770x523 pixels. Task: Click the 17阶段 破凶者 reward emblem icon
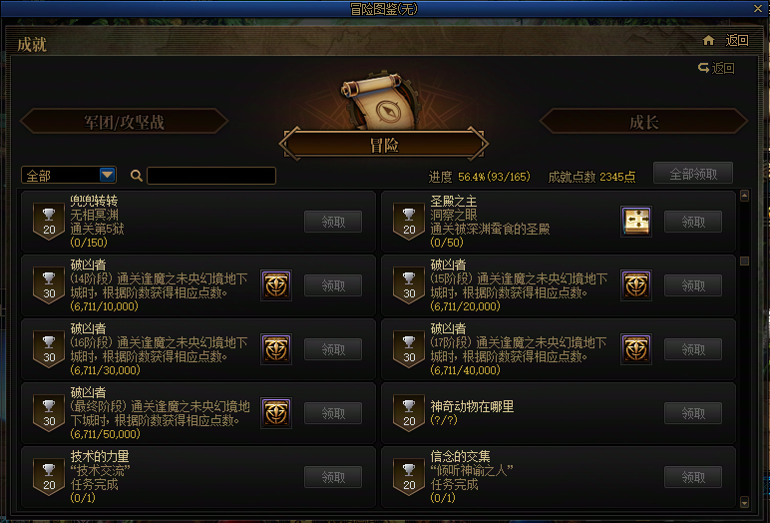click(636, 349)
